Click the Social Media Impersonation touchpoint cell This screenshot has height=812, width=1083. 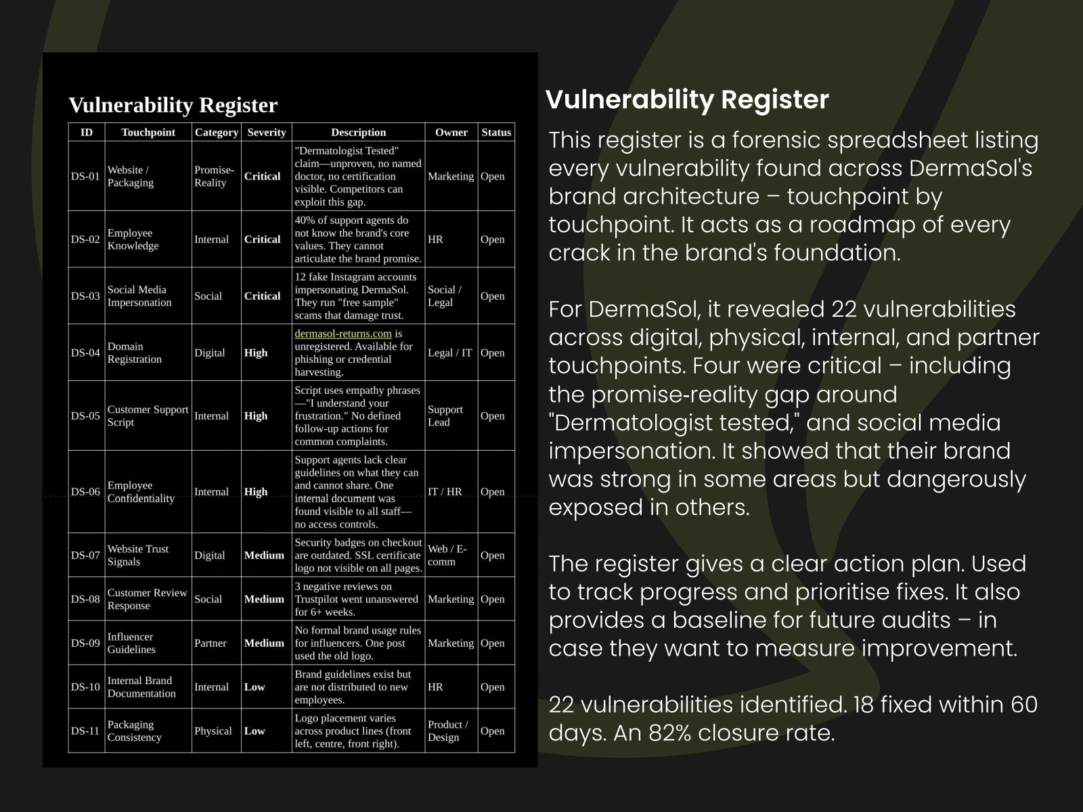tap(148, 296)
